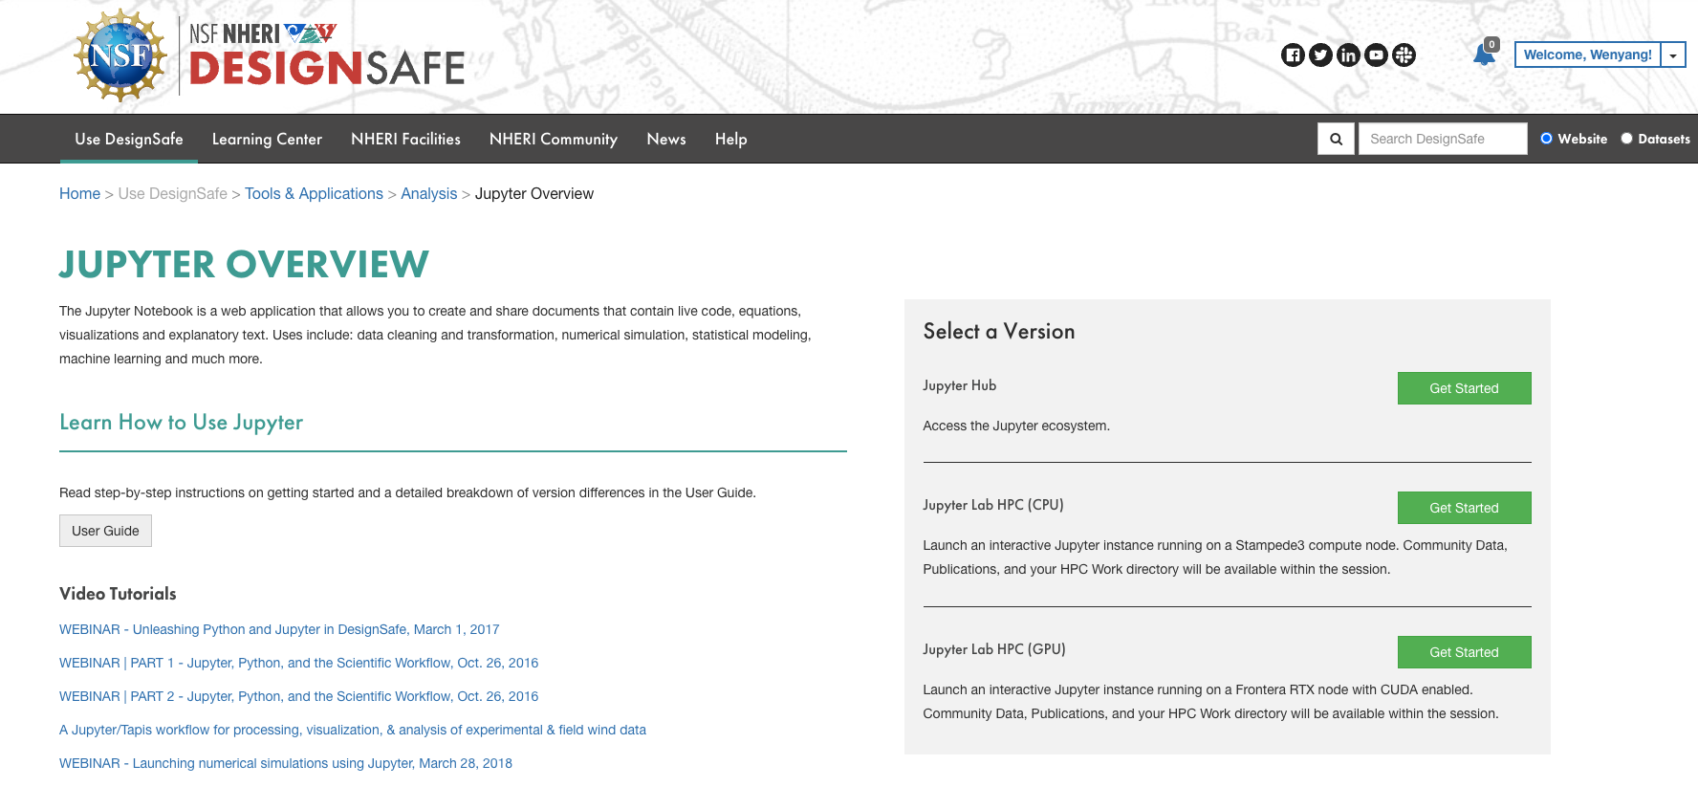Expand the Welcome, Wenyang account dropdown arrow
1698x787 pixels.
pos(1673,55)
